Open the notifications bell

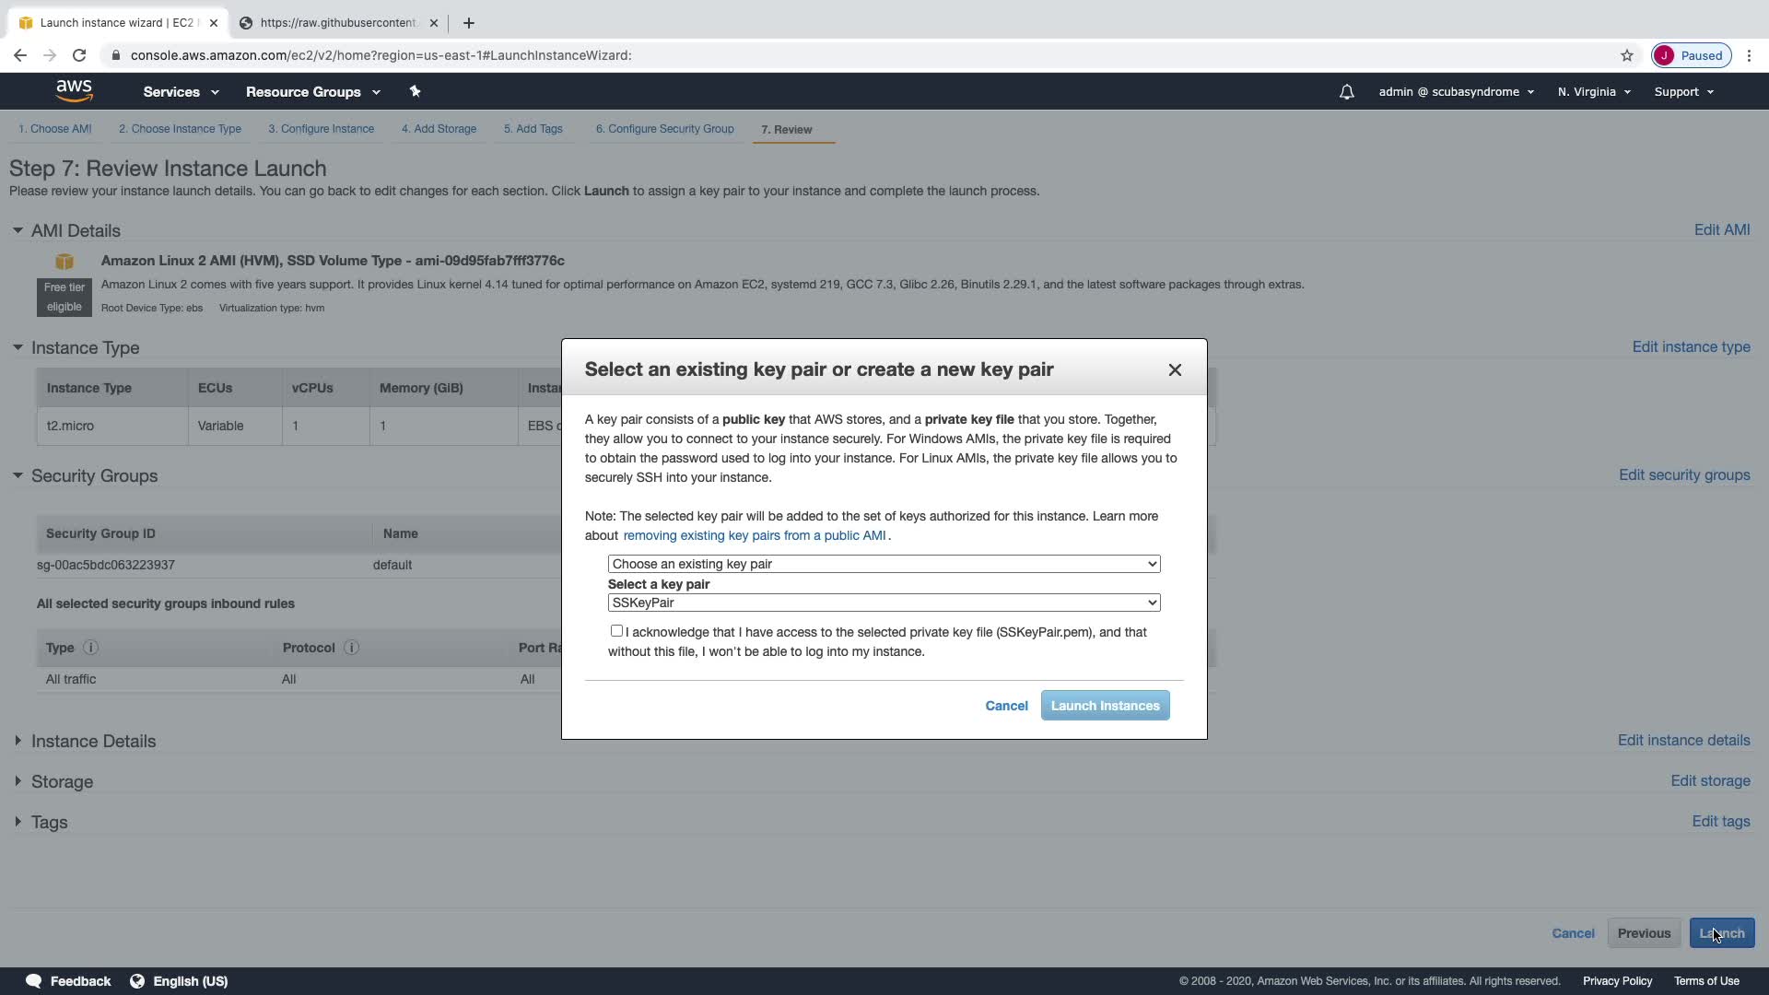(x=1346, y=92)
